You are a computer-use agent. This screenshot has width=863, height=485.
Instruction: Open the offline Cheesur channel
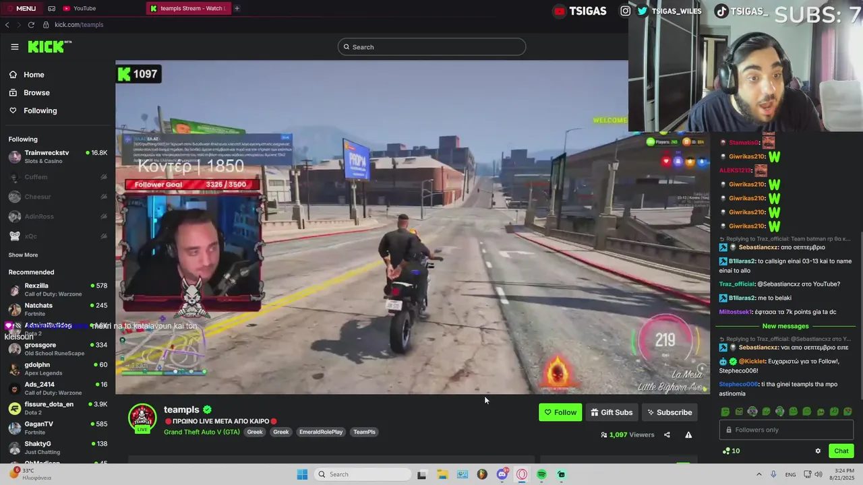(57, 197)
